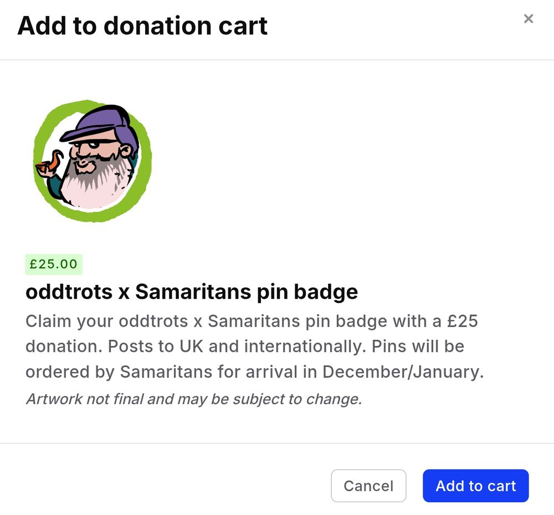Click the Add to donation cart heading
Screen dimensions: 554x515
142,26
